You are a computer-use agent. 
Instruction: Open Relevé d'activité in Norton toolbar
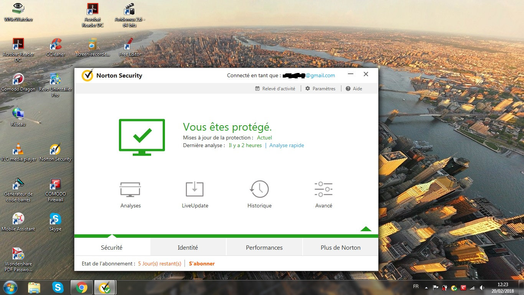click(275, 89)
